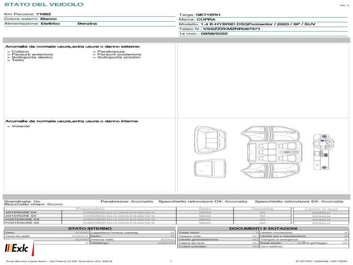Click the rear boot diagram below the seats diagram
Screen dimensions: 353x265
pyautogui.click(x=210, y=168)
